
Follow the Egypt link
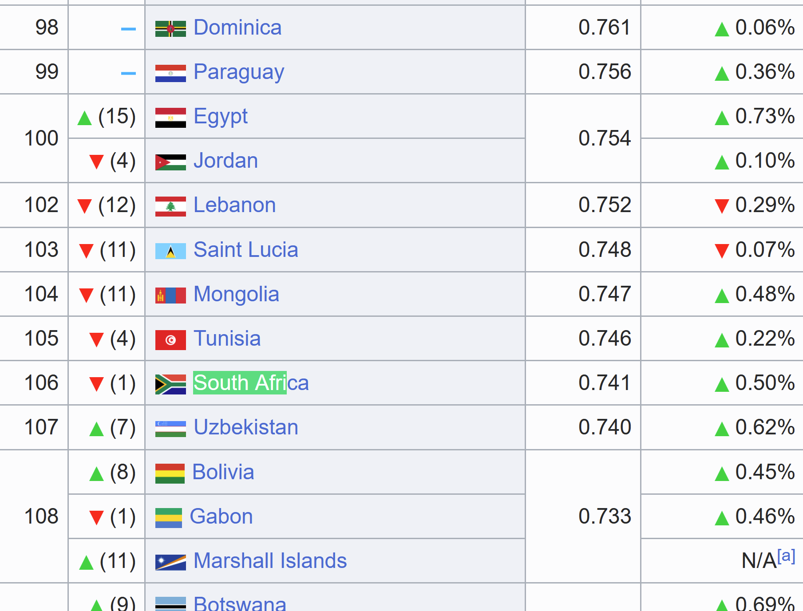pyautogui.click(x=221, y=116)
